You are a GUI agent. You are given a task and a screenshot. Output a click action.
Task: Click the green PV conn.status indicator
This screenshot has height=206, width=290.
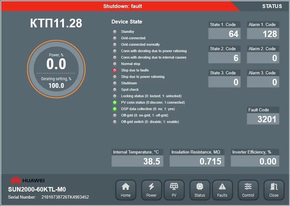point(115,102)
